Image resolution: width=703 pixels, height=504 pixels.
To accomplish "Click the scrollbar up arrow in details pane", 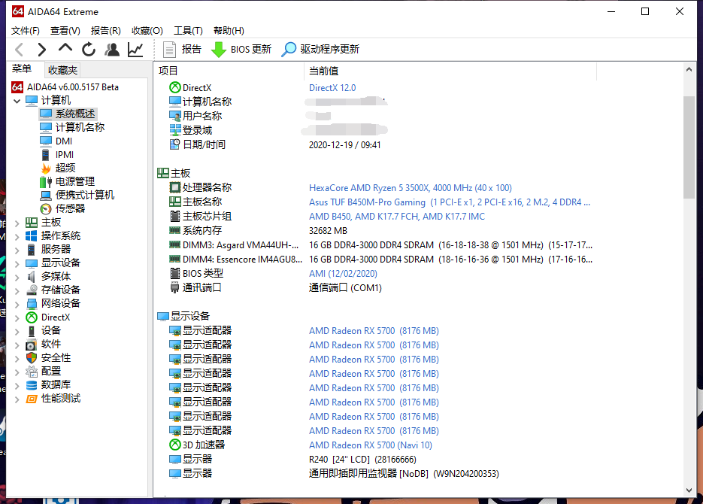I will [x=689, y=69].
